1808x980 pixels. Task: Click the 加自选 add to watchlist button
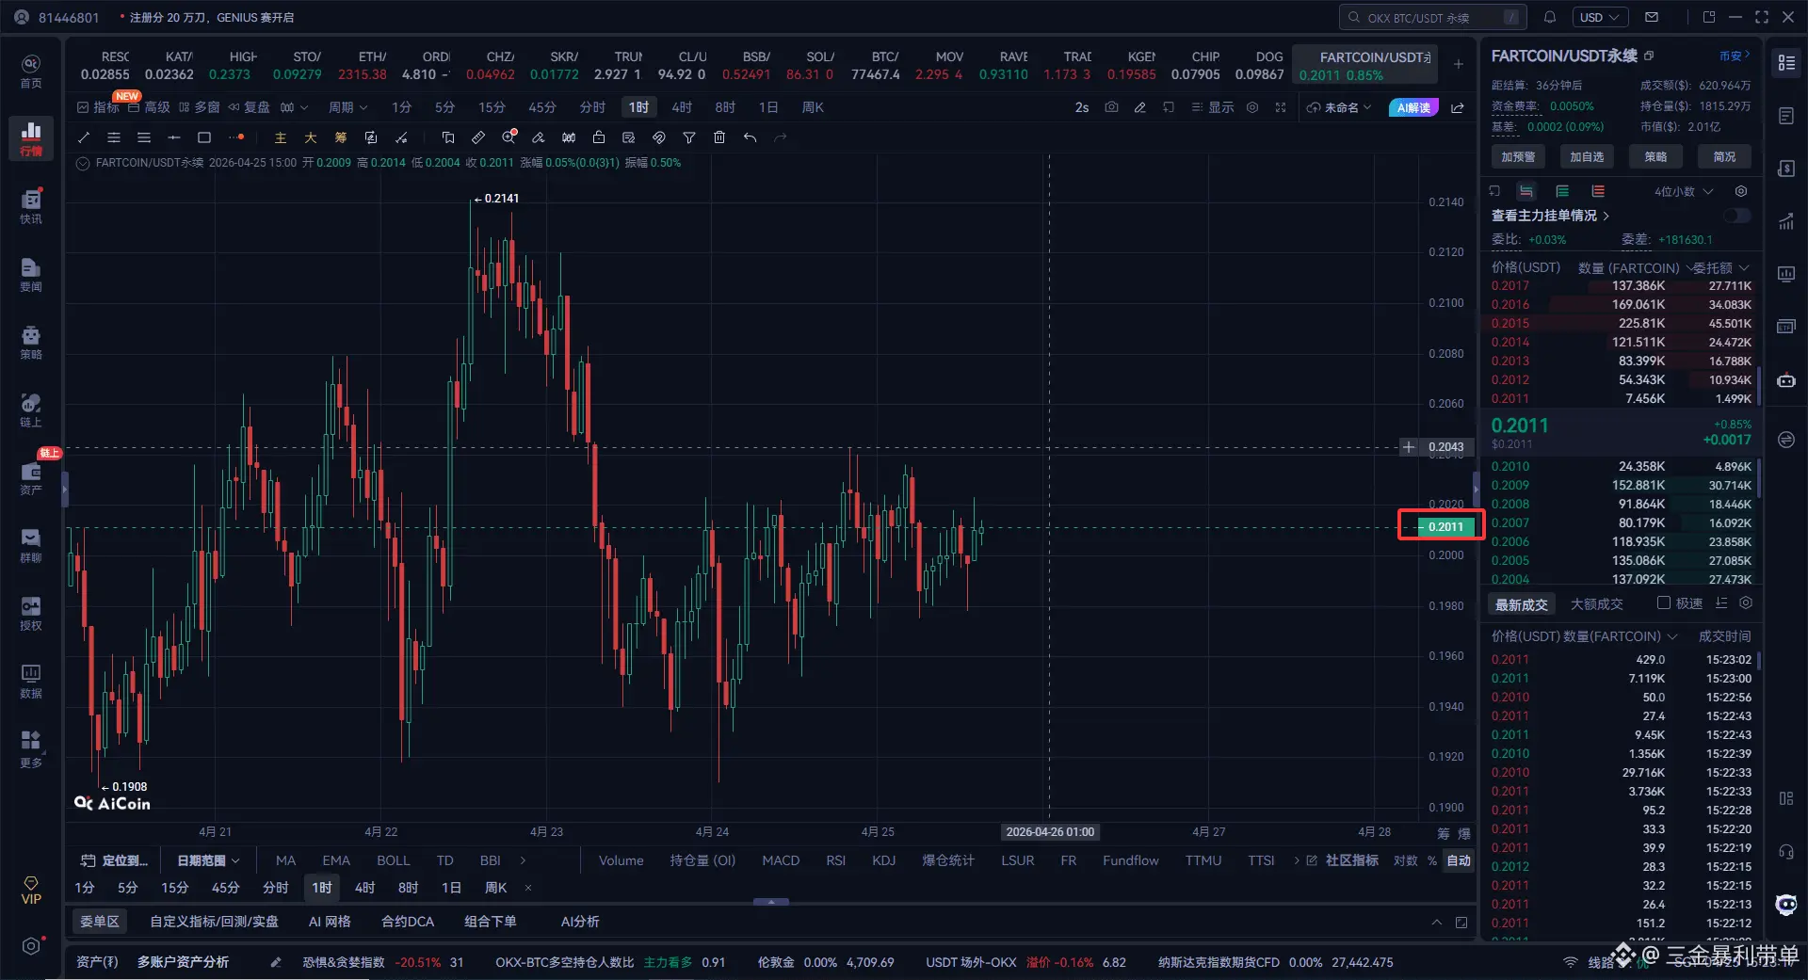[x=1587, y=156]
